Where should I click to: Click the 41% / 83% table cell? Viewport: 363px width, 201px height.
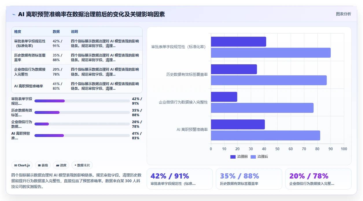pyautogui.click(x=59, y=86)
